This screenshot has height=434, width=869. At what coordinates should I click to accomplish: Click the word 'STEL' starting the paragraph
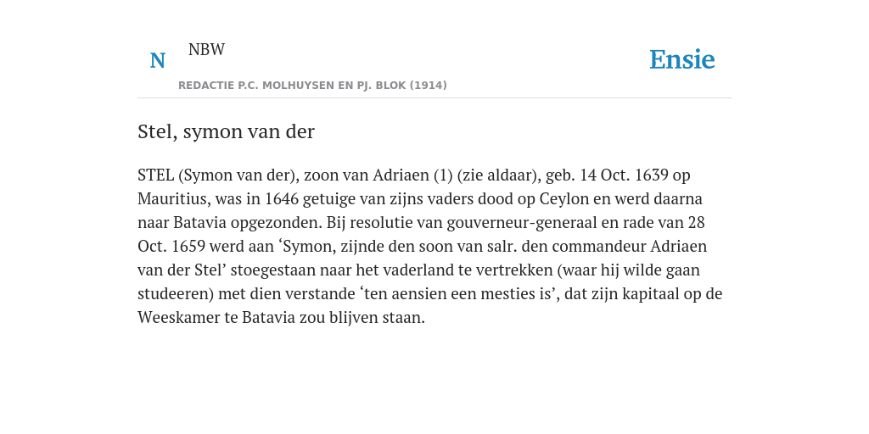[156, 175]
